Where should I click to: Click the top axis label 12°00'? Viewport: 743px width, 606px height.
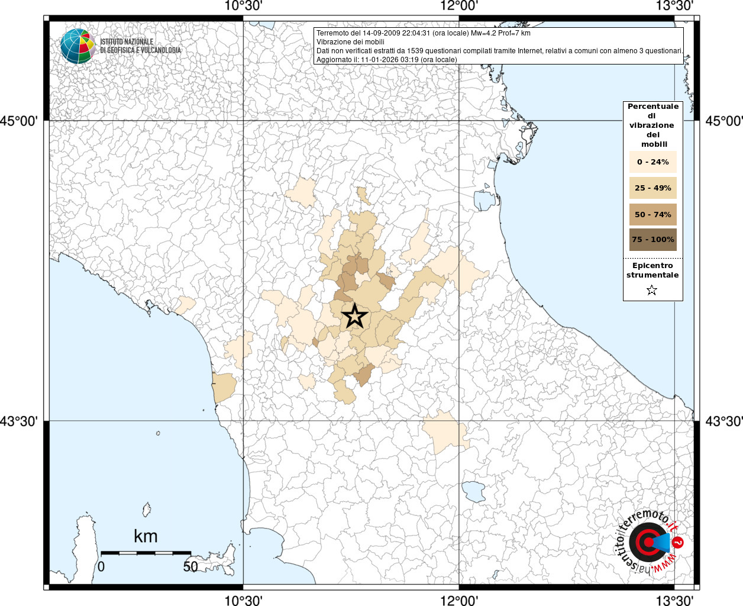460,6
